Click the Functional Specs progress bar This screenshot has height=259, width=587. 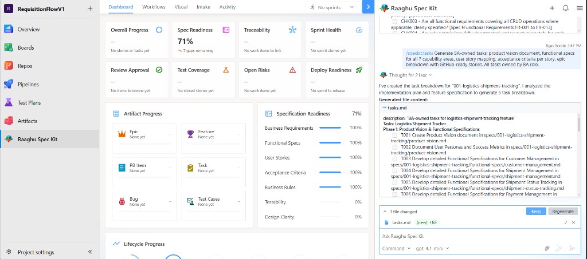pos(330,143)
